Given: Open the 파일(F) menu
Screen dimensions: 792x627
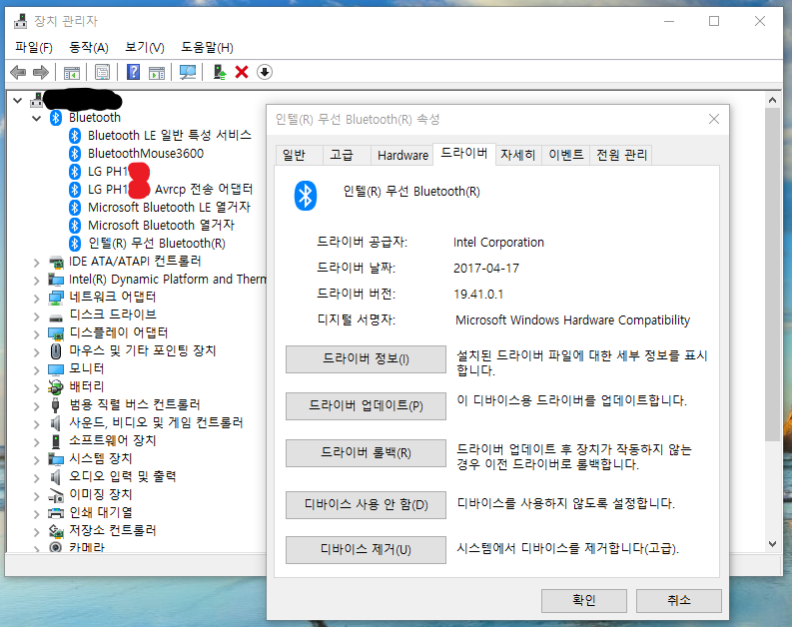Looking at the screenshot, I should pos(33,48).
